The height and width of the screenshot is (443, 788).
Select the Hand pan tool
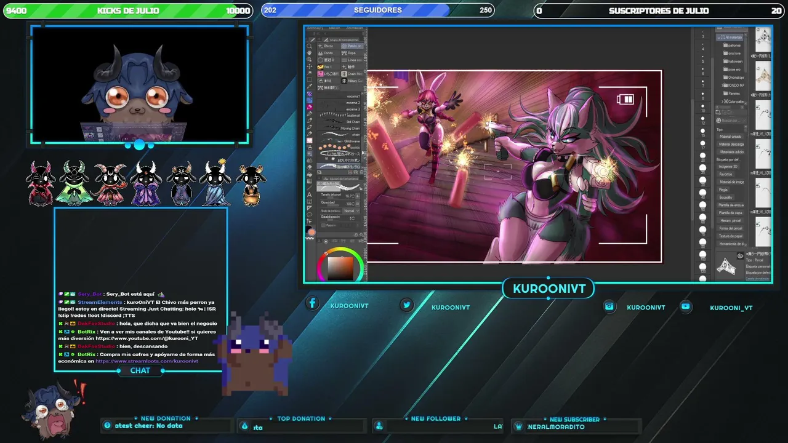310,53
